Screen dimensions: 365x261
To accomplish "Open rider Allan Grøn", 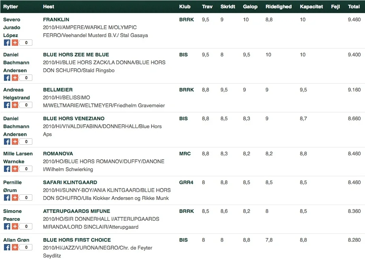I will point(16,240).
